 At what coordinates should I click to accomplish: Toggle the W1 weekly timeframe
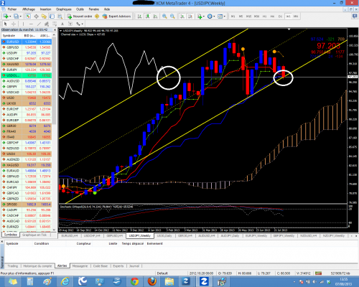288,17
